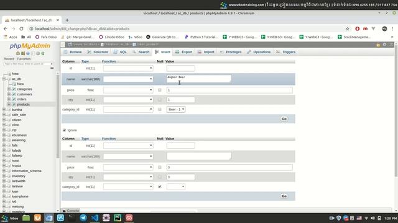Uncheck the Ignore checkbox
Image resolution: width=398 pixels, height=223 pixels.
[64, 130]
